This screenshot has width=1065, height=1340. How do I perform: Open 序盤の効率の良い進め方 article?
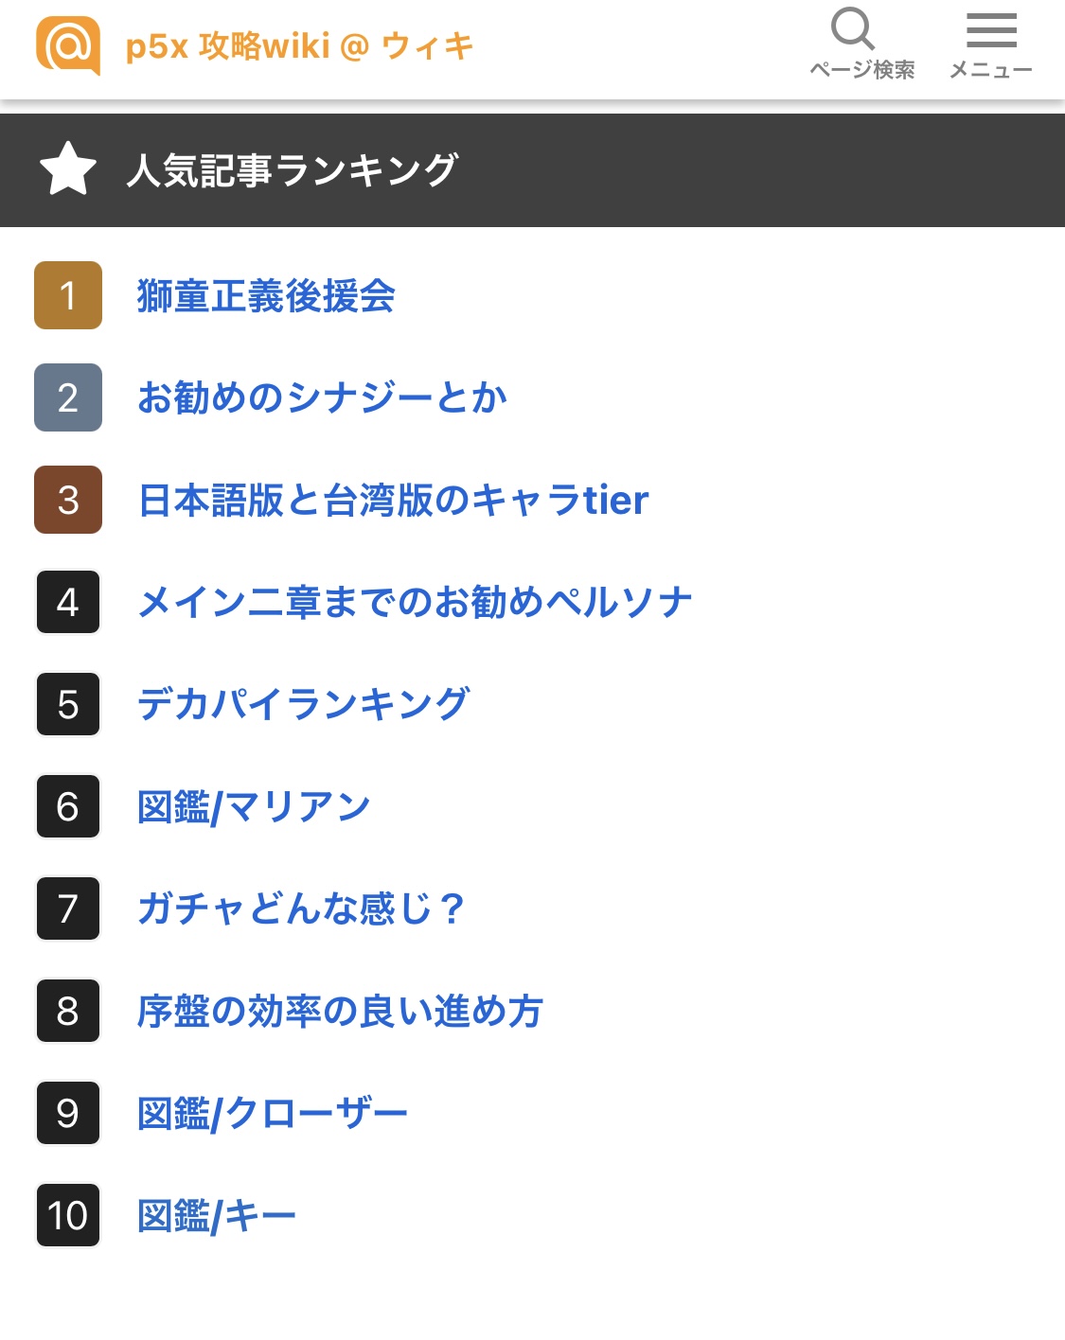click(340, 1011)
